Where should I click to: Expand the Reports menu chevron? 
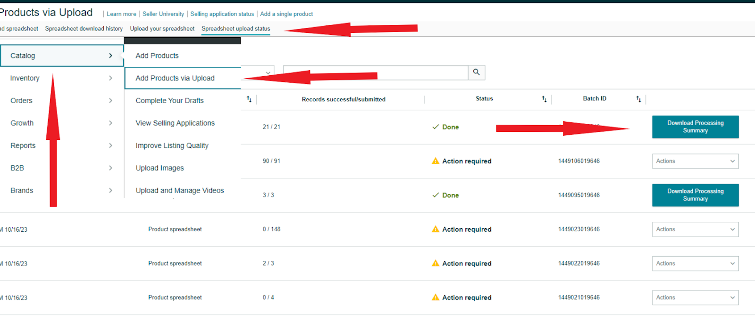point(110,145)
